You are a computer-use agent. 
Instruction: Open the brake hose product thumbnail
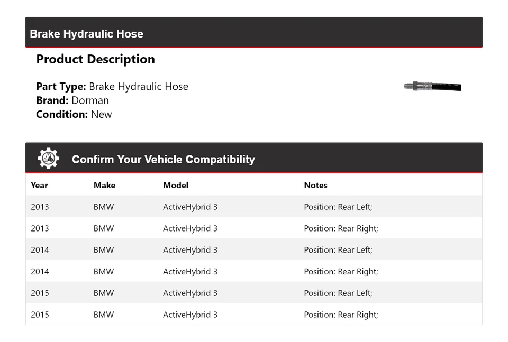point(433,86)
